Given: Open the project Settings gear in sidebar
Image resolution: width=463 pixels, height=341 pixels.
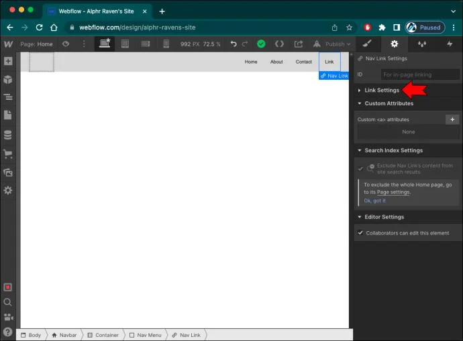Looking at the screenshot, I should point(8,190).
